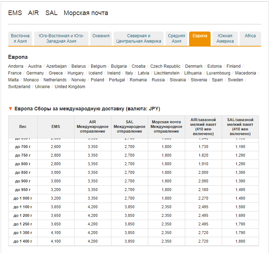This screenshot has width=269, height=253.
Task: Click Austria in the country list
Action: pos(35,66)
